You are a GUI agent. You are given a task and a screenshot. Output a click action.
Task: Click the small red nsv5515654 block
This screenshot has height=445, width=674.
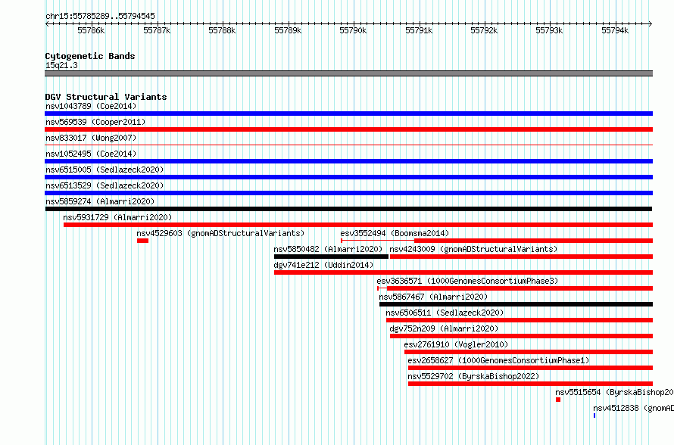(558, 400)
